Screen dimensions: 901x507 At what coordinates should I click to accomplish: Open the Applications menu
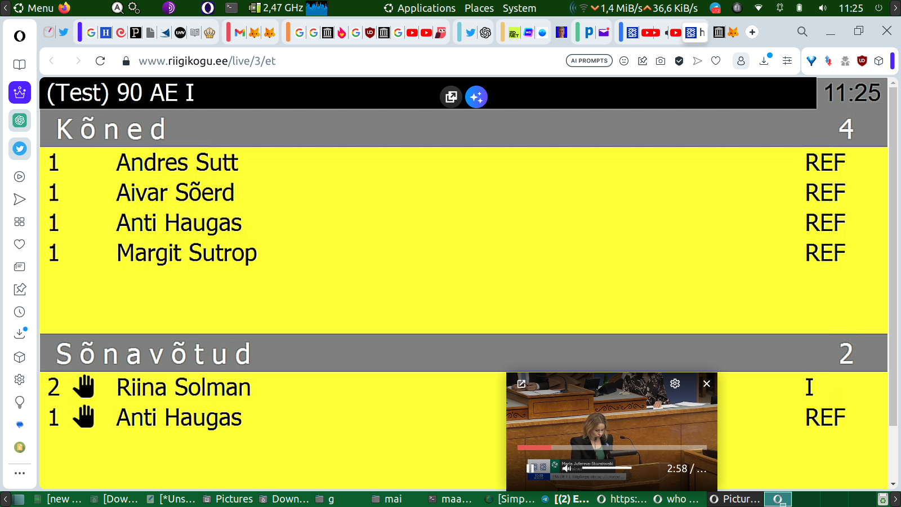pyautogui.click(x=420, y=8)
